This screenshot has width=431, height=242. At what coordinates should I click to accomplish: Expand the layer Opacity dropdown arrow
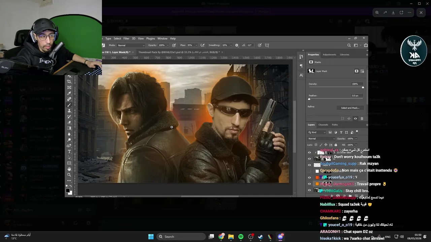[x=356, y=138]
